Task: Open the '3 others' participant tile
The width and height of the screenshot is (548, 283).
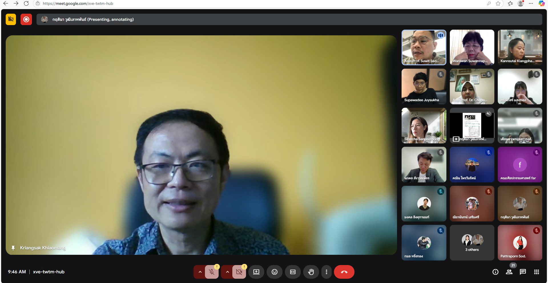Action: [472, 243]
